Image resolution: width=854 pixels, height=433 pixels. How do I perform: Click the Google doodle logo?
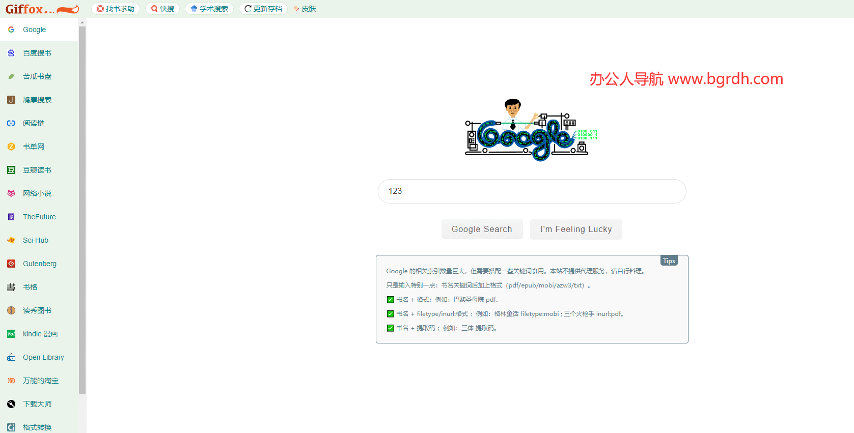point(531,130)
